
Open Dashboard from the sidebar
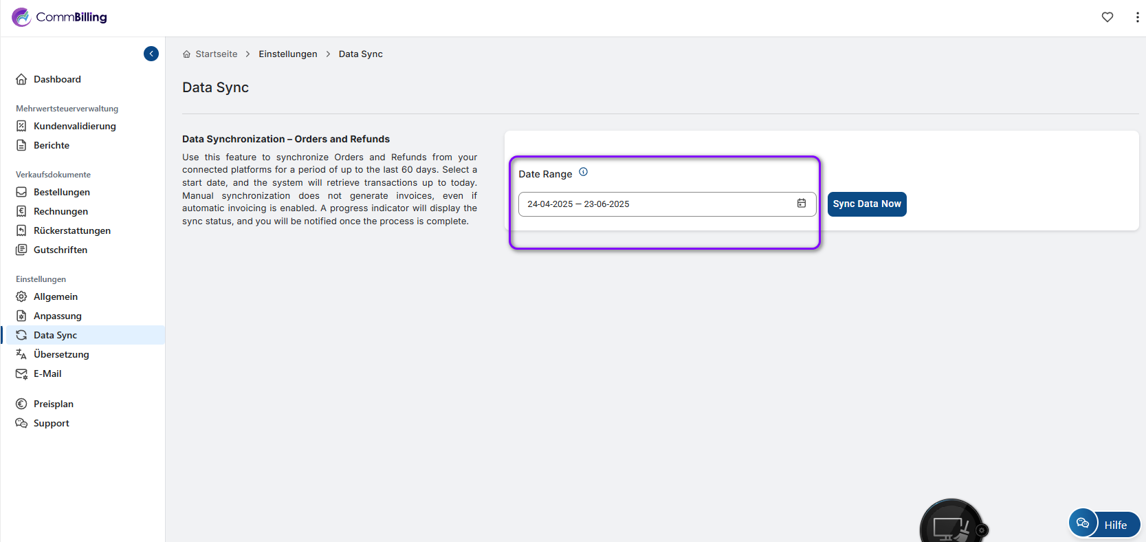(x=57, y=79)
